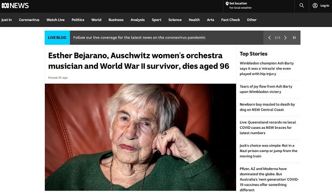Screen dimensions: 332x193
Task: Open the search magnifier icon
Action: tap(302, 5)
